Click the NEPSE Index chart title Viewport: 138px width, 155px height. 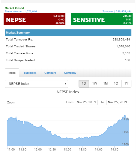[x=68, y=92]
